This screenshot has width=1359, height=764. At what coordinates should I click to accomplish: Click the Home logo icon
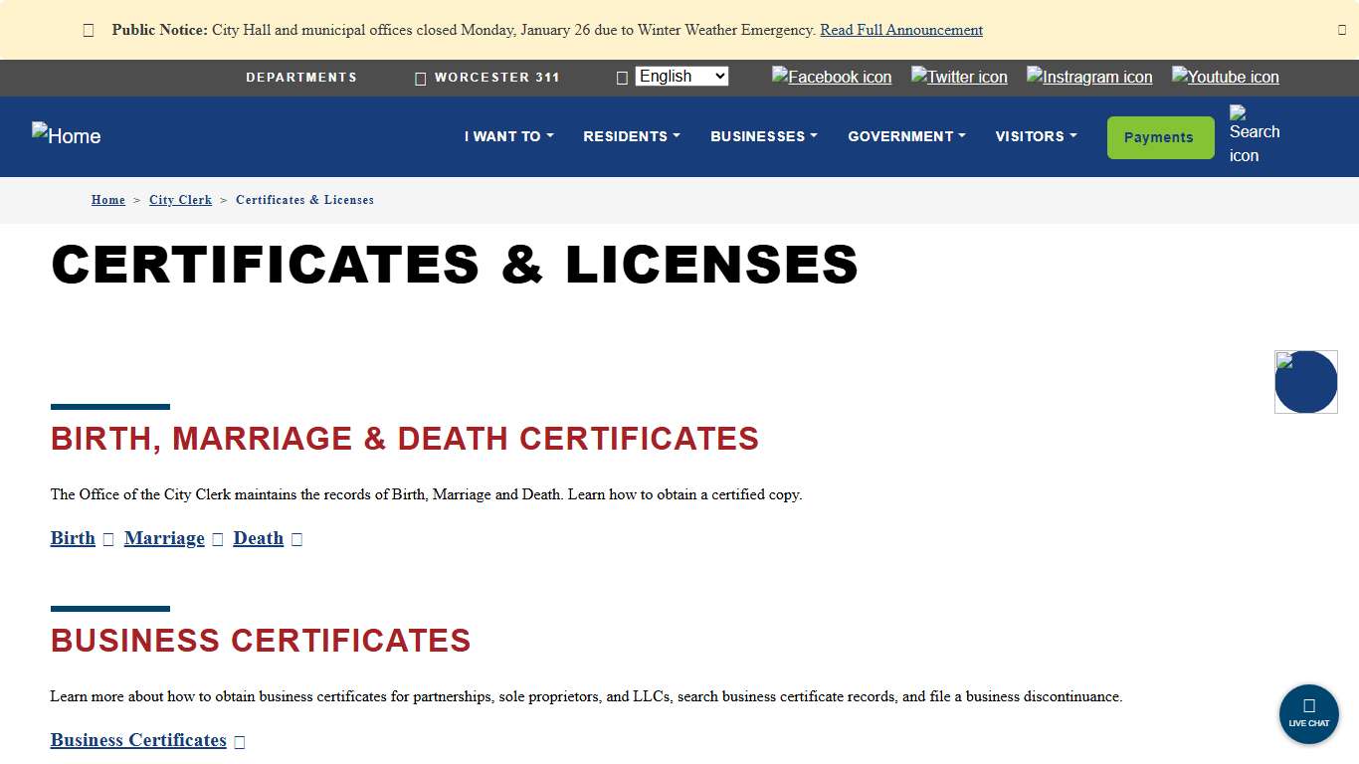point(66,136)
